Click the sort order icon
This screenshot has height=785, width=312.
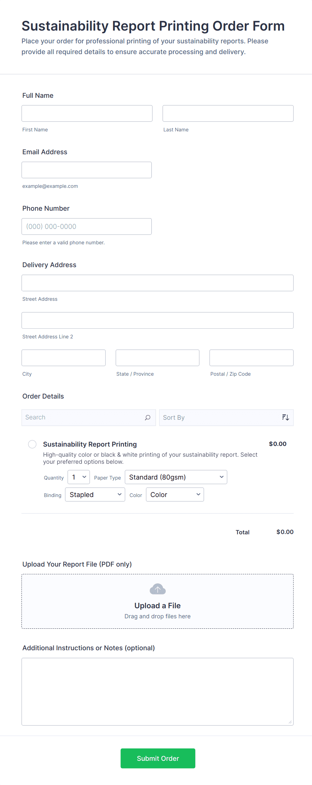coord(285,417)
